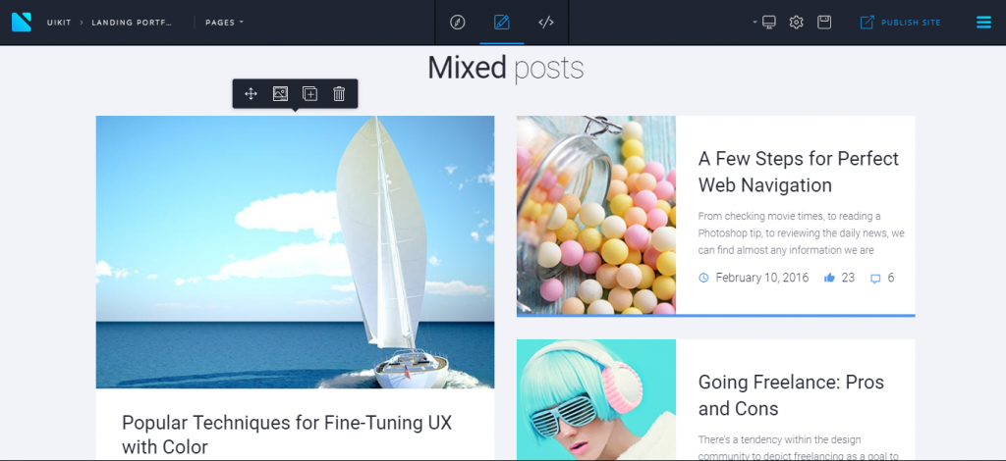Open the hamburger menu icon
Viewport: 1006px width, 461px height.
pyautogui.click(x=983, y=23)
